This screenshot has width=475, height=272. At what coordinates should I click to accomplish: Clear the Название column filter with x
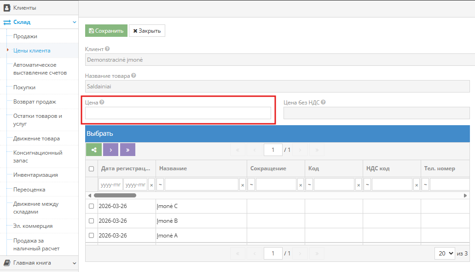pyautogui.click(x=242, y=185)
